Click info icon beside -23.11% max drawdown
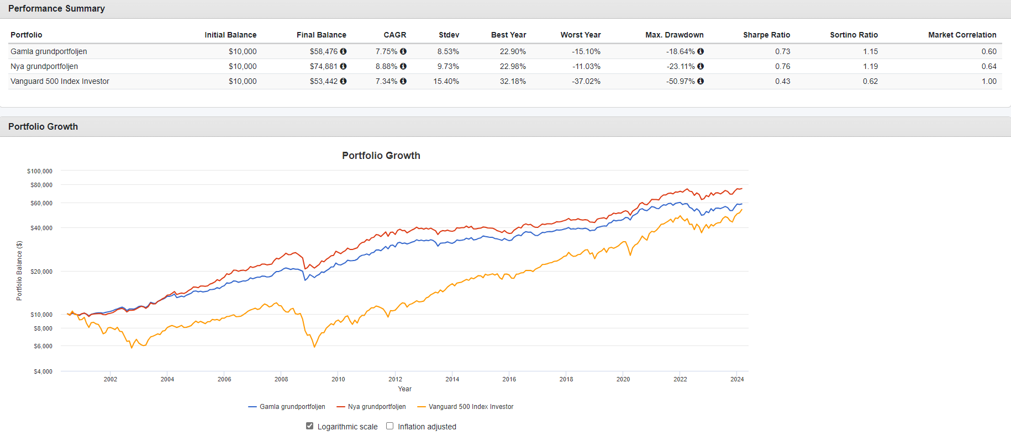This screenshot has height=436, width=1011. click(x=701, y=66)
